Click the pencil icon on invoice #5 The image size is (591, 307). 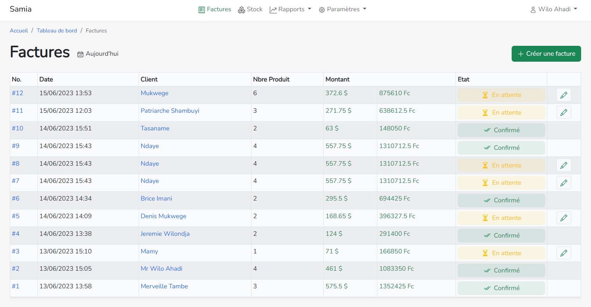pyautogui.click(x=563, y=218)
